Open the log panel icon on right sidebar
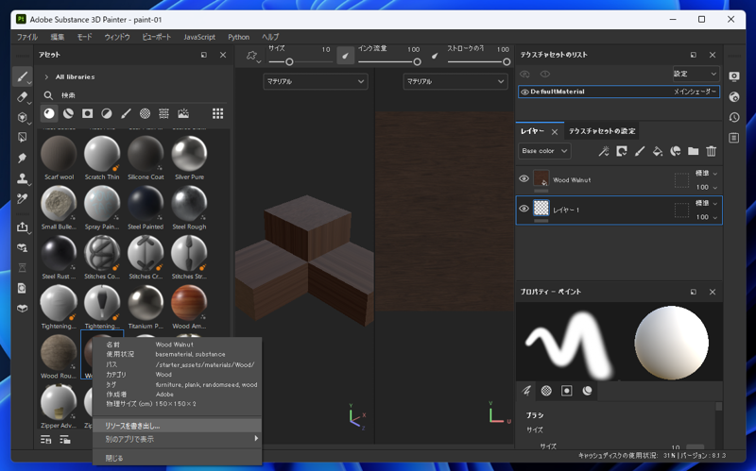 point(734,138)
